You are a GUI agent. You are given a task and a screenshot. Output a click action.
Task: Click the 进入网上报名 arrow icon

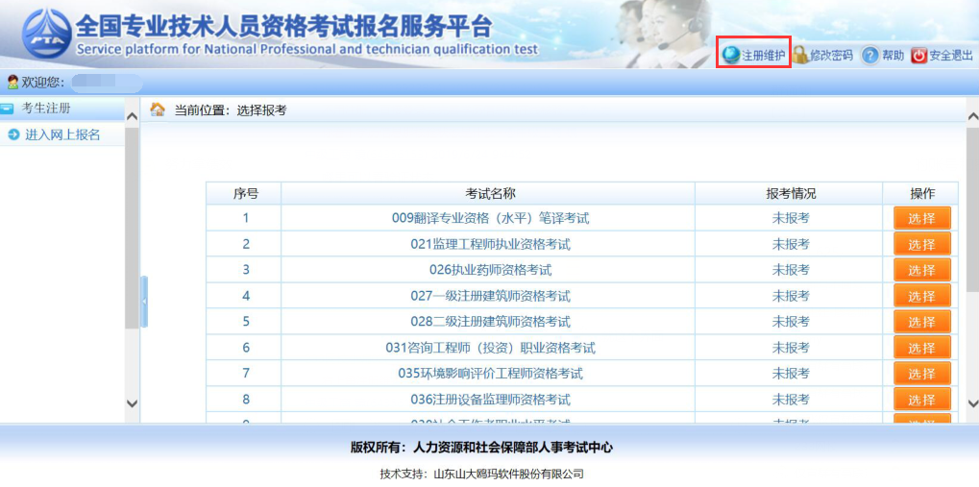tap(13, 134)
